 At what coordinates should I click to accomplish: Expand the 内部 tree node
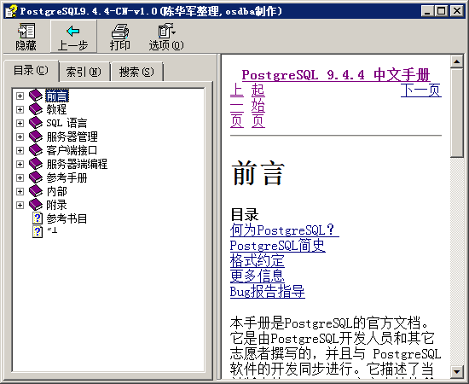(20, 191)
